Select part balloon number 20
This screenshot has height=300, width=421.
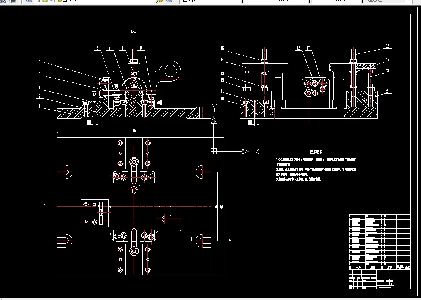(388, 71)
